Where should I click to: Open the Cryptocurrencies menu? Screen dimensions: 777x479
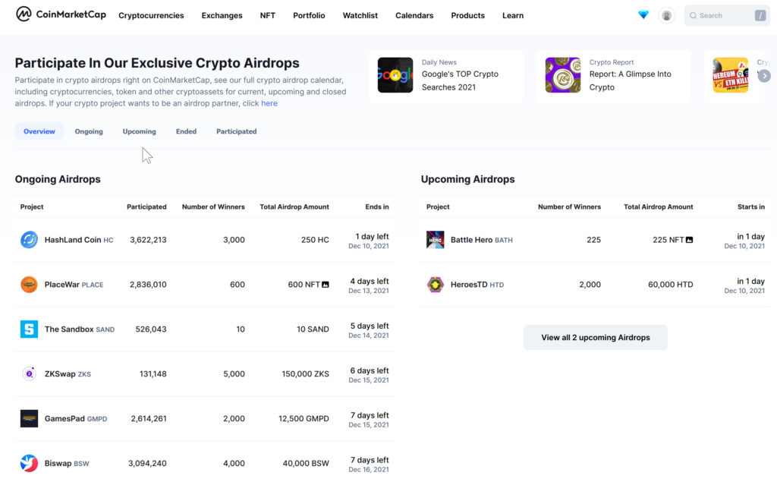click(x=151, y=15)
